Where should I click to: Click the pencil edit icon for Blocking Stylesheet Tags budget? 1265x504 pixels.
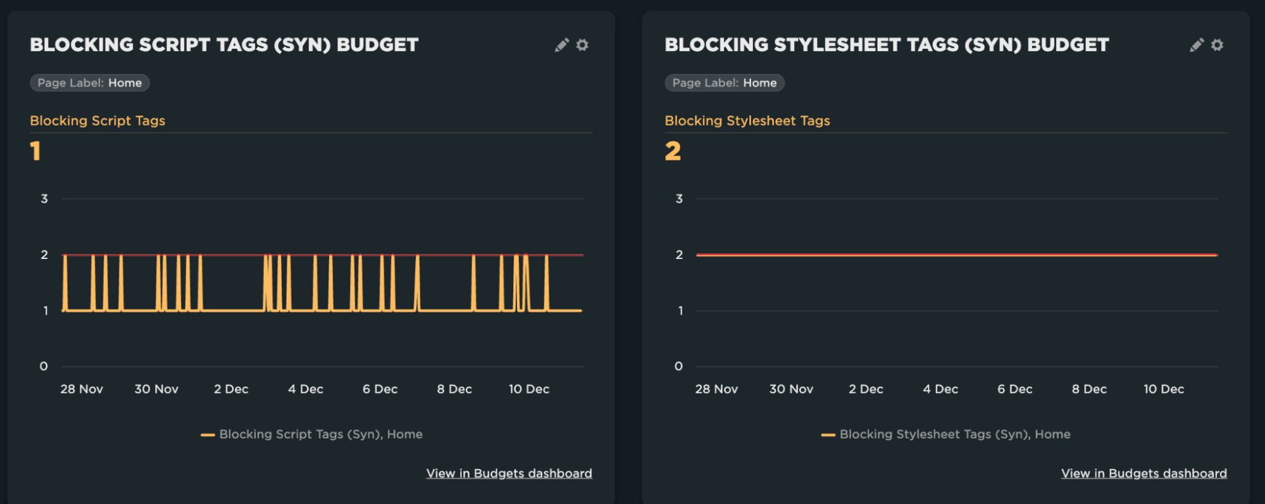[x=1196, y=45]
